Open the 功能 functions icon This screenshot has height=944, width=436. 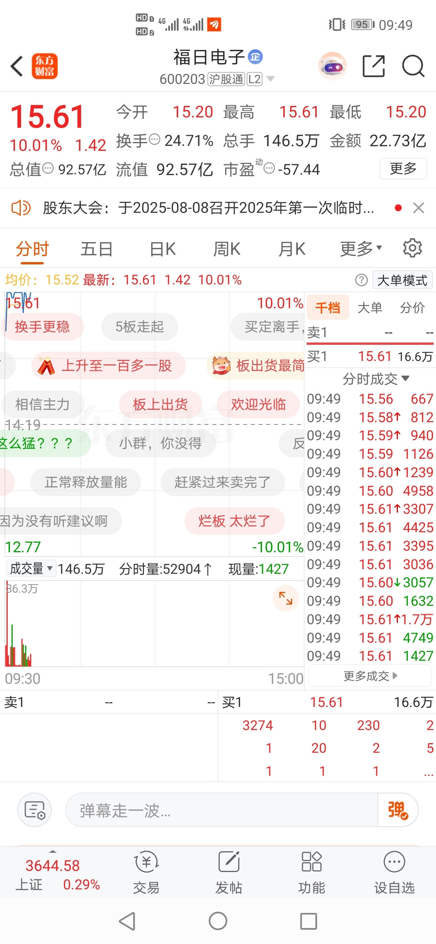(312, 872)
